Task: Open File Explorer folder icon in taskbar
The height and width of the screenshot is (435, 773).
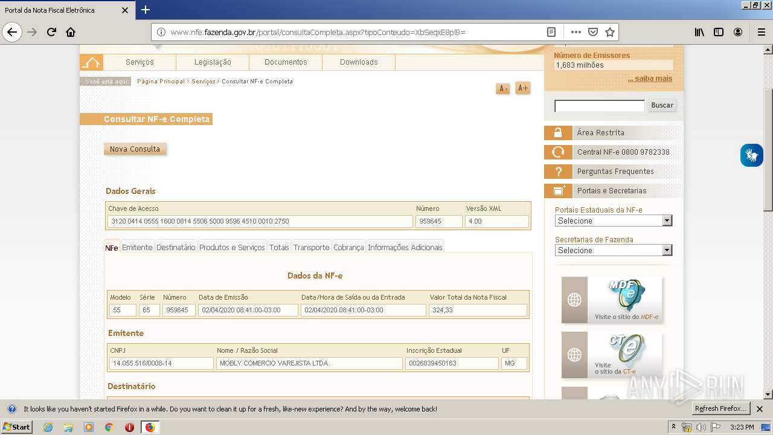Action: [x=68, y=427]
